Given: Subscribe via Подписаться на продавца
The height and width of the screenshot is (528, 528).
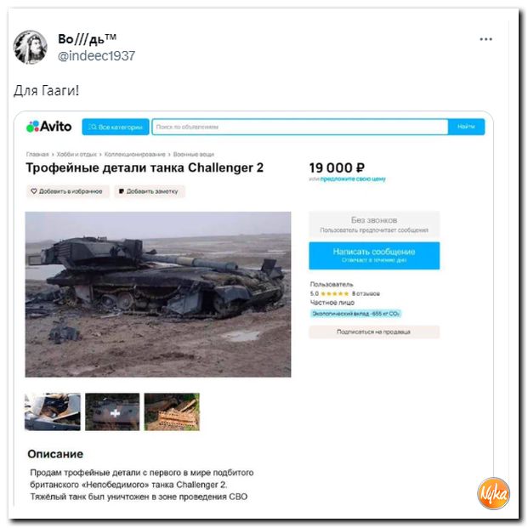Looking at the screenshot, I should tap(374, 332).
